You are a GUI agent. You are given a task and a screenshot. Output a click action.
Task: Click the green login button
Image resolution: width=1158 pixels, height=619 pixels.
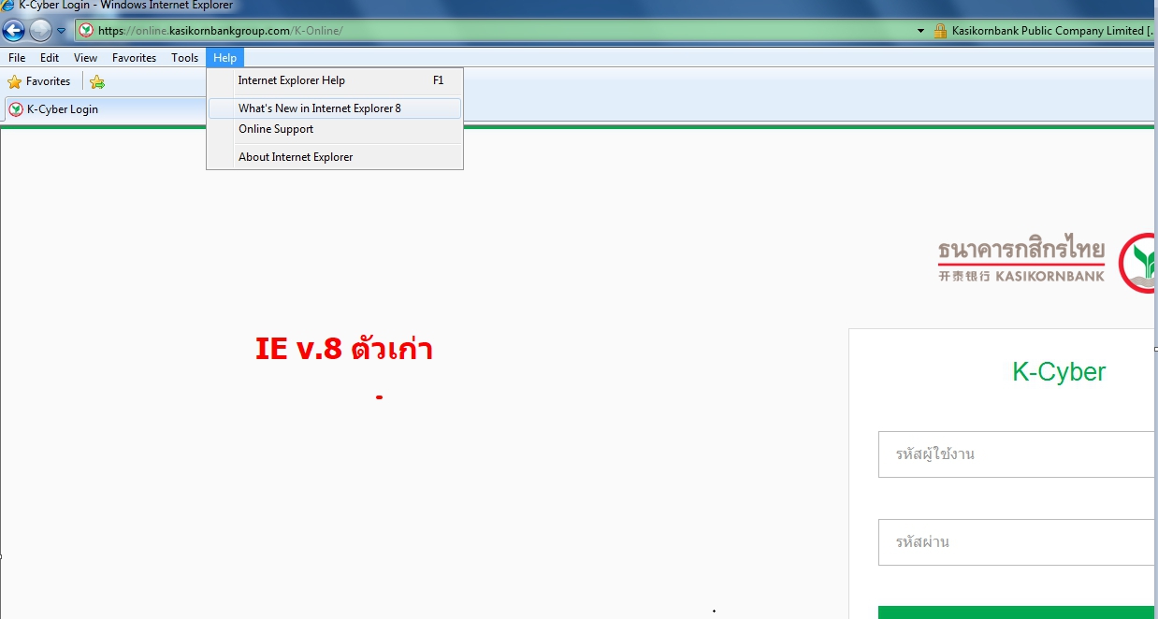point(1017,612)
